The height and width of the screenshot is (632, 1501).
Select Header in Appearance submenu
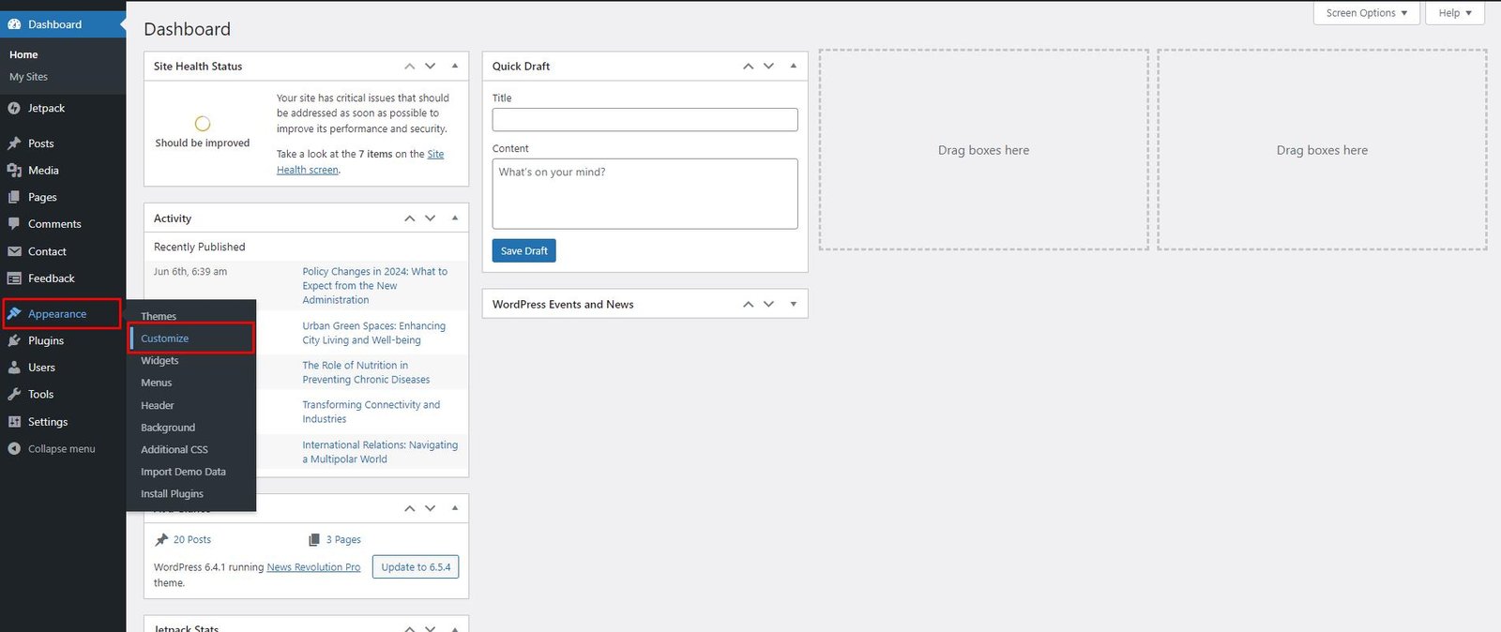tap(158, 406)
